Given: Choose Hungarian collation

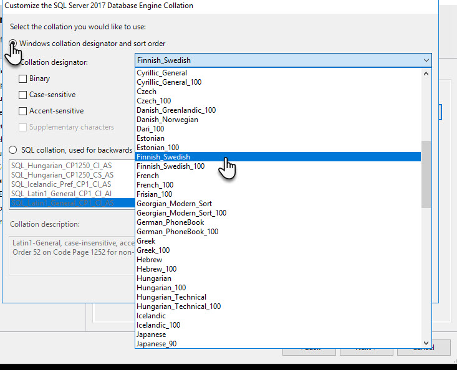Looking at the screenshot, I should 278,278.
